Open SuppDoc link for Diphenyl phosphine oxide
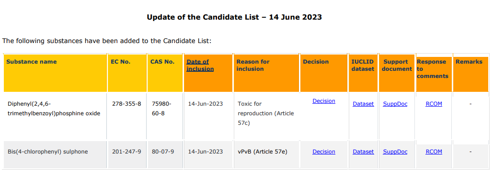The width and height of the screenshot is (493, 187). [x=395, y=104]
